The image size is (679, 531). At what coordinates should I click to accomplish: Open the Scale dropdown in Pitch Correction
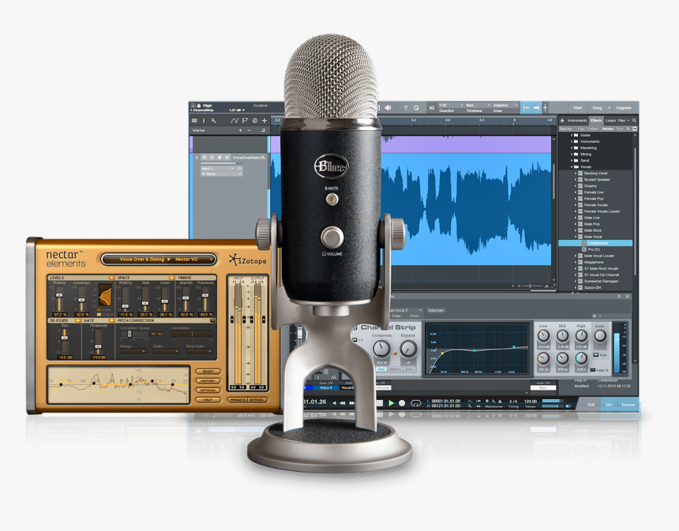166,351
